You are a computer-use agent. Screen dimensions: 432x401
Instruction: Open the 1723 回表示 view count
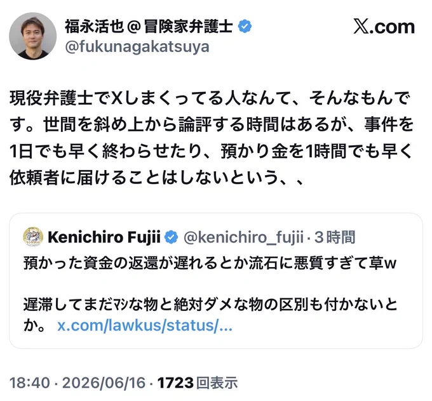tap(198, 383)
